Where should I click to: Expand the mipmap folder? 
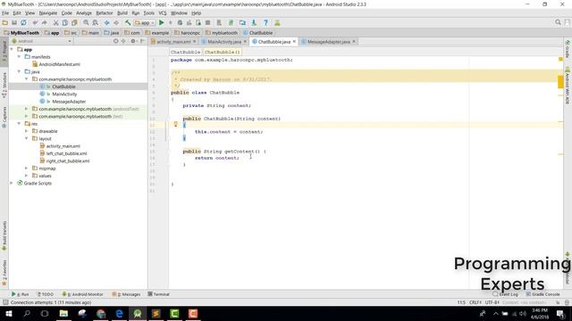(26, 169)
